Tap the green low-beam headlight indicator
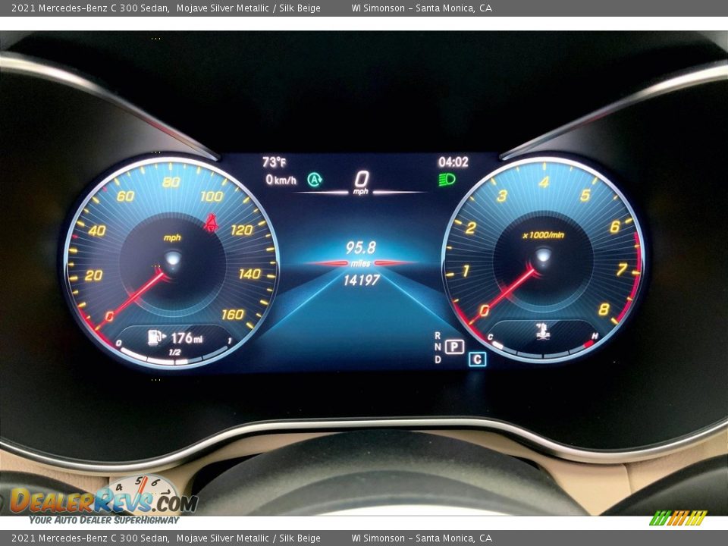This screenshot has width=728, height=546. click(x=447, y=180)
